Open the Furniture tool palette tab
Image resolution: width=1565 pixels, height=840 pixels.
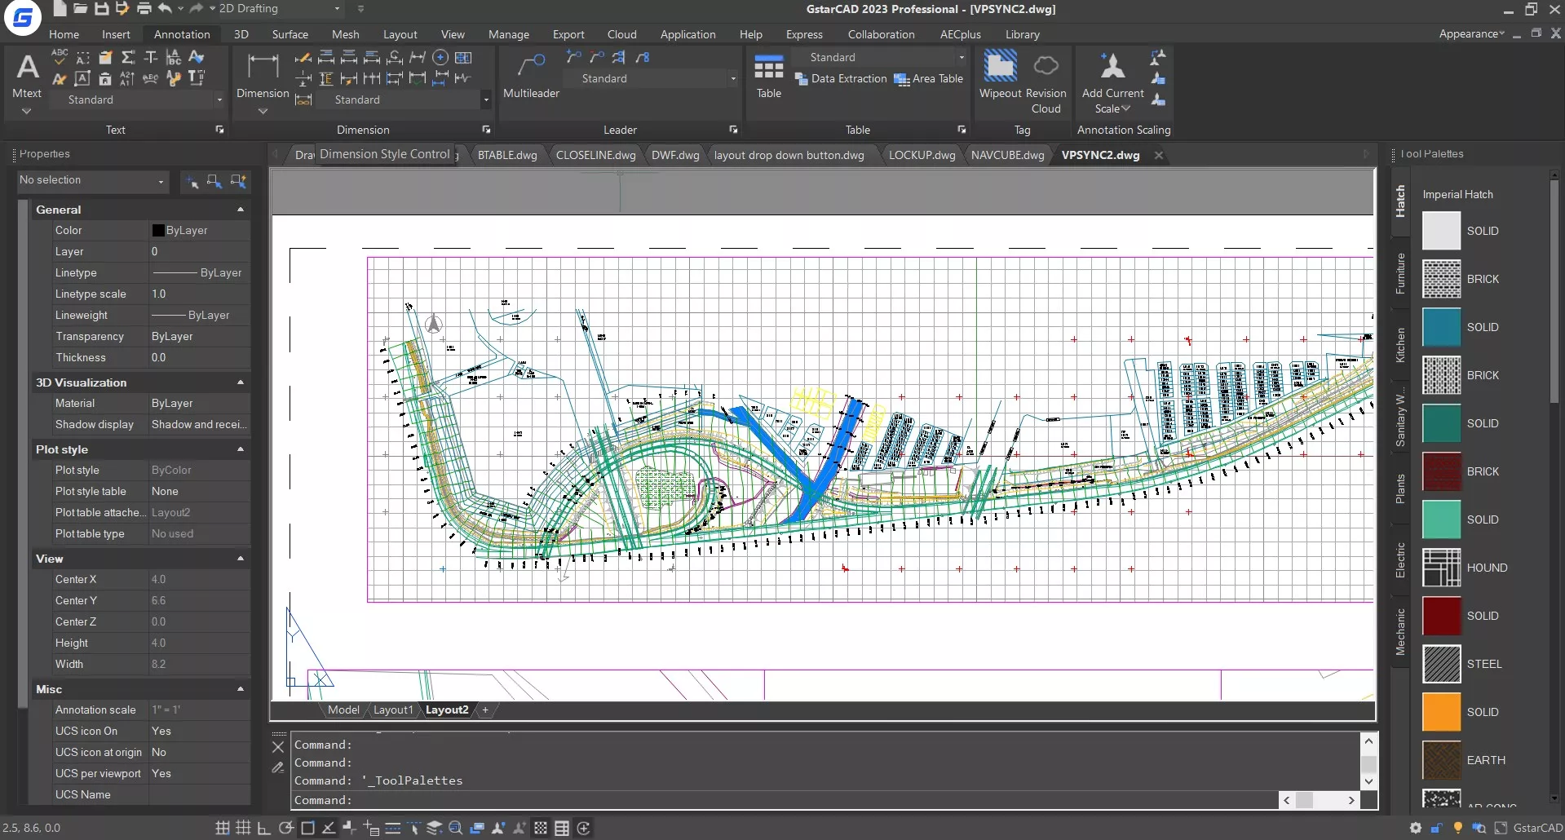(x=1400, y=273)
